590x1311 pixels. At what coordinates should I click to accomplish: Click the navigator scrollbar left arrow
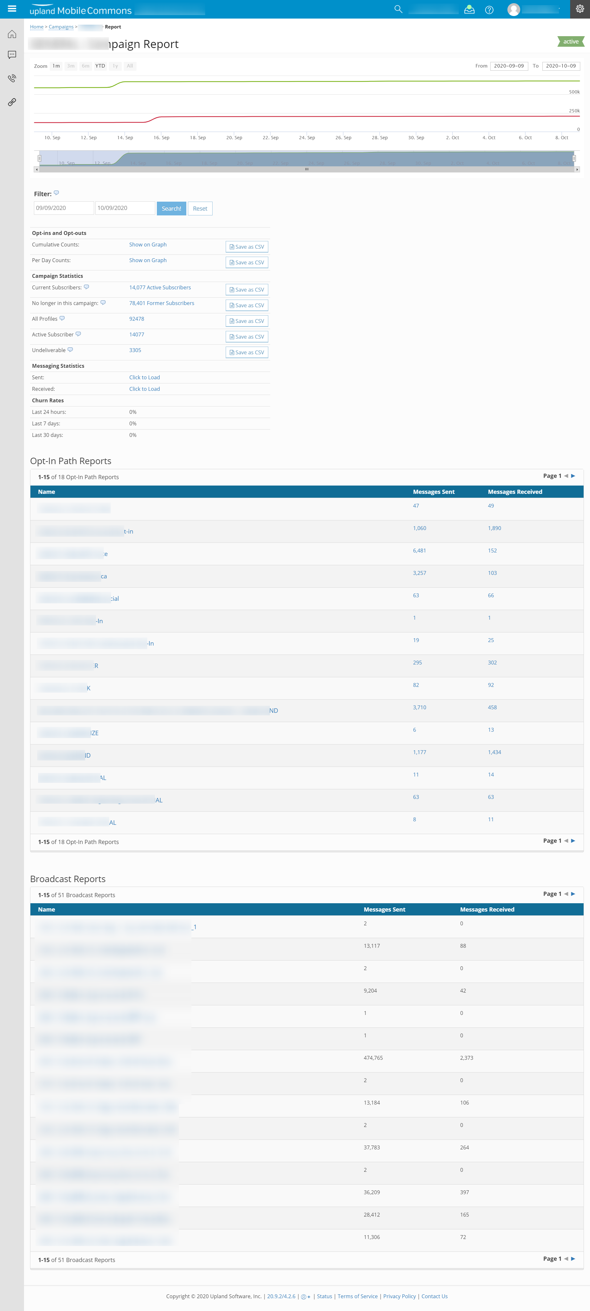[36, 169]
